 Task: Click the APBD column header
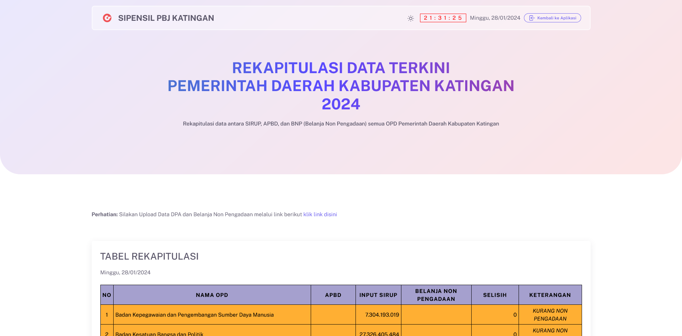pos(333,295)
